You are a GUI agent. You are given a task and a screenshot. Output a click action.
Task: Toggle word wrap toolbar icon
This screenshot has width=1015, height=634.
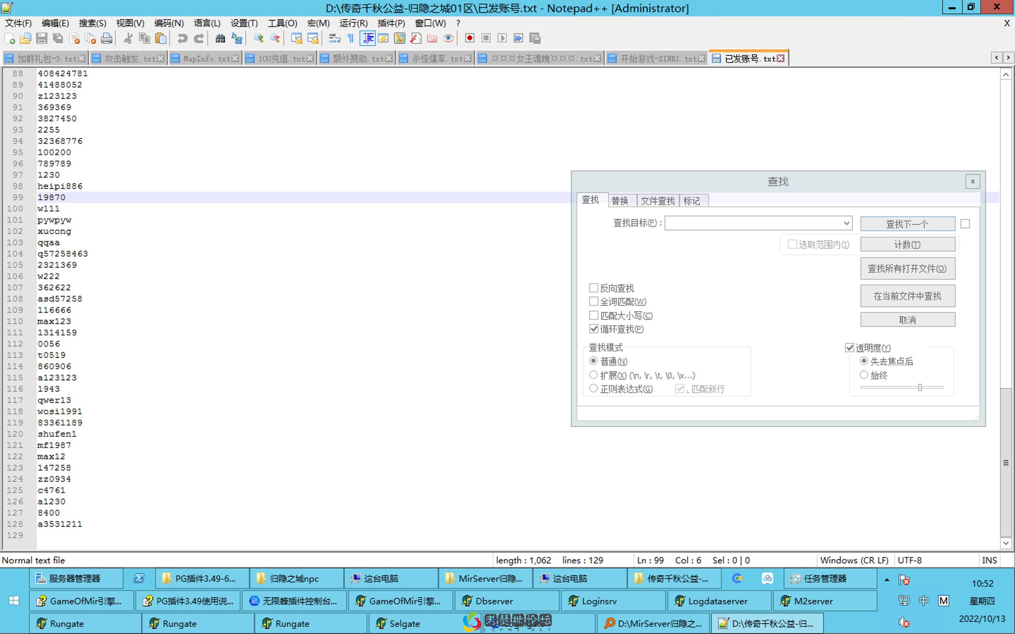334,39
